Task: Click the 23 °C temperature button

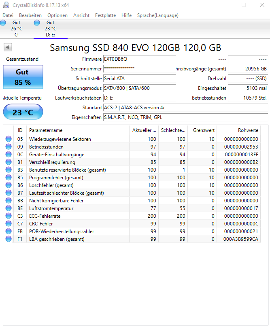Action: (23, 112)
